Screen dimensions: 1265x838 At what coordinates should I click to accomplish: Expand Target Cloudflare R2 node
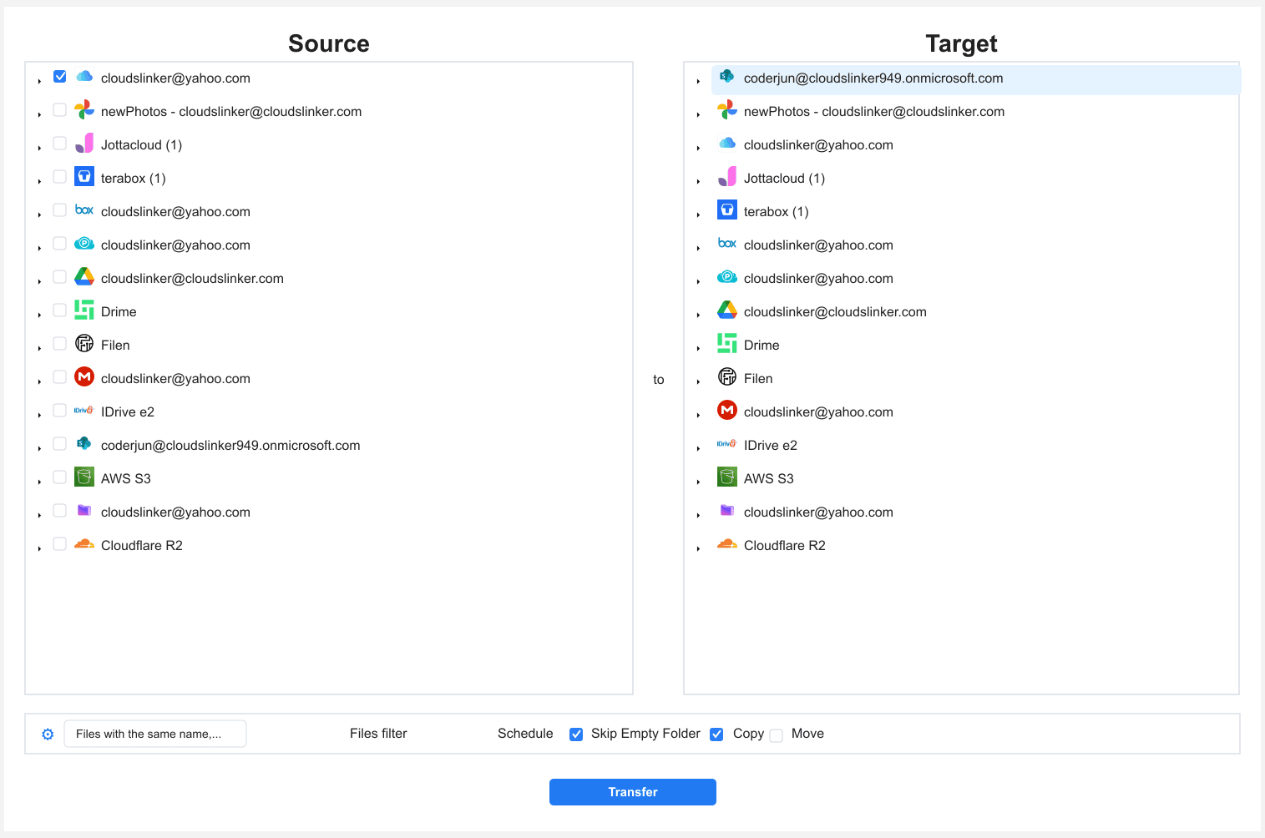coord(698,548)
